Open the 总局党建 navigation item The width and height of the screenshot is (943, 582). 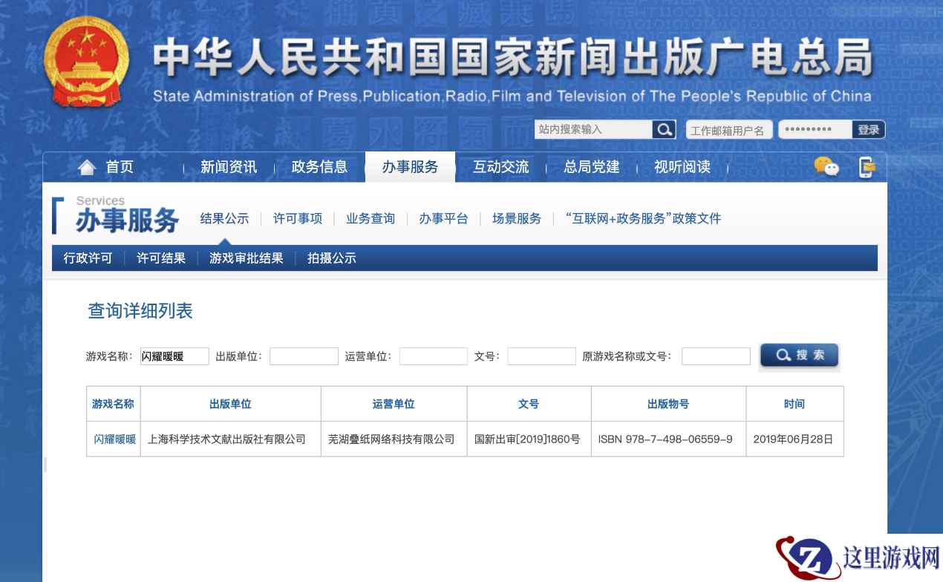592,167
